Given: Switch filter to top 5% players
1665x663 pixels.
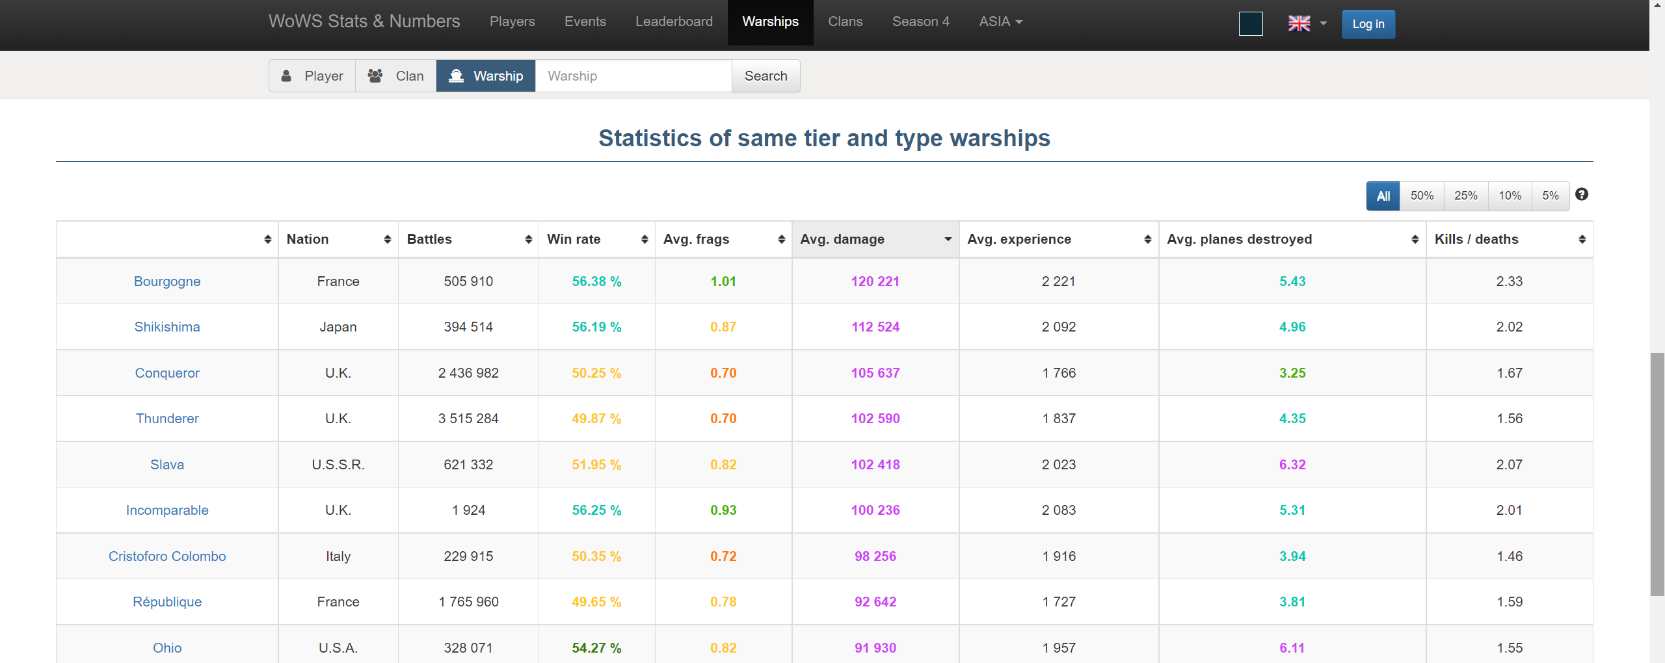Looking at the screenshot, I should [x=1550, y=196].
